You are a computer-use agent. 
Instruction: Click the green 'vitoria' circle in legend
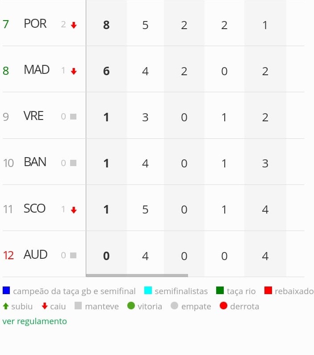[131, 306]
